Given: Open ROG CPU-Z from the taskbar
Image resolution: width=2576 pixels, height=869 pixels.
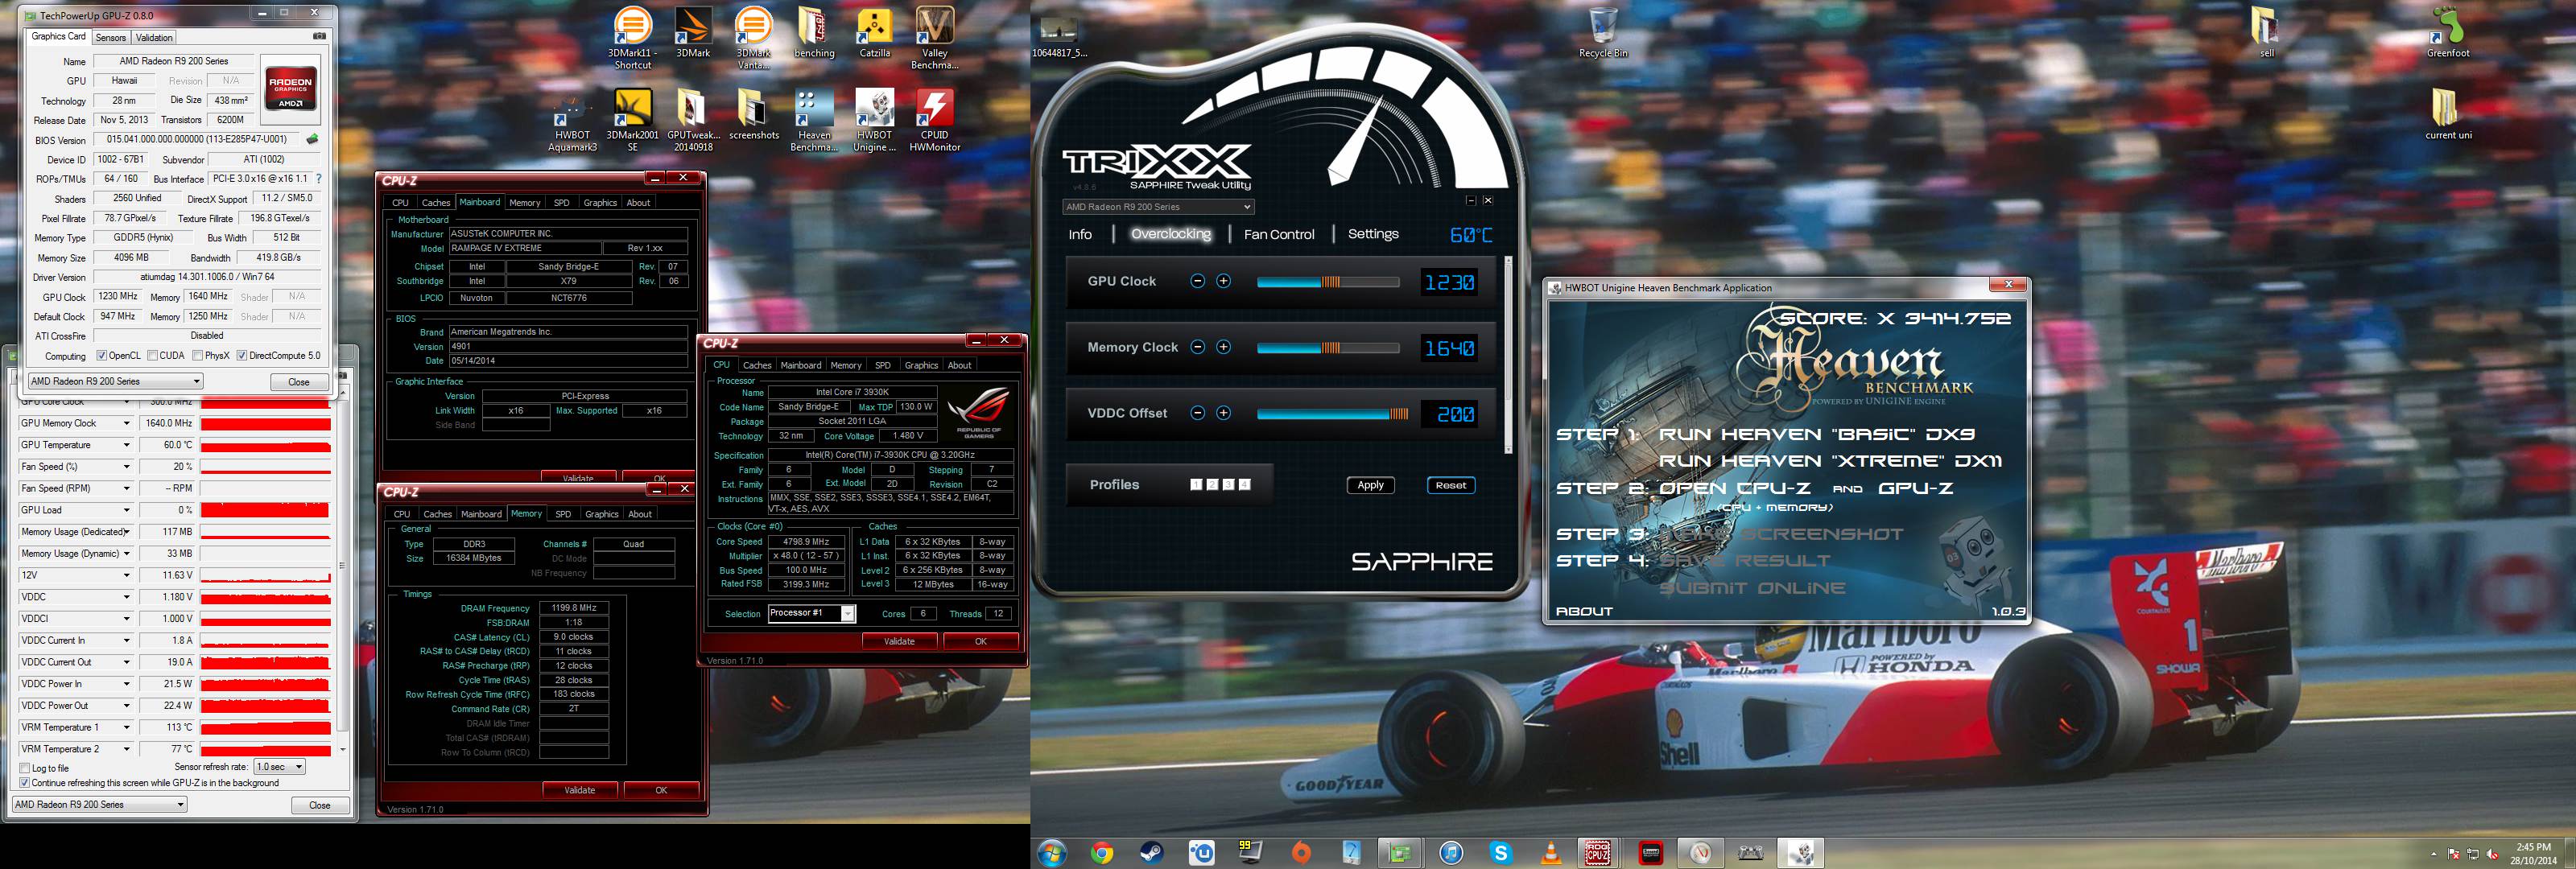Looking at the screenshot, I should [1598, 853].
